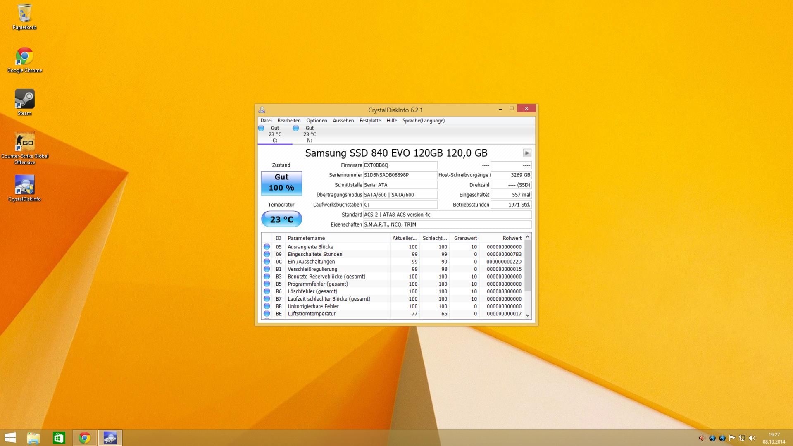The width and height of the screenshot is (793, 446).
Task: Open the Datei menu
Action: coord(266,121)
